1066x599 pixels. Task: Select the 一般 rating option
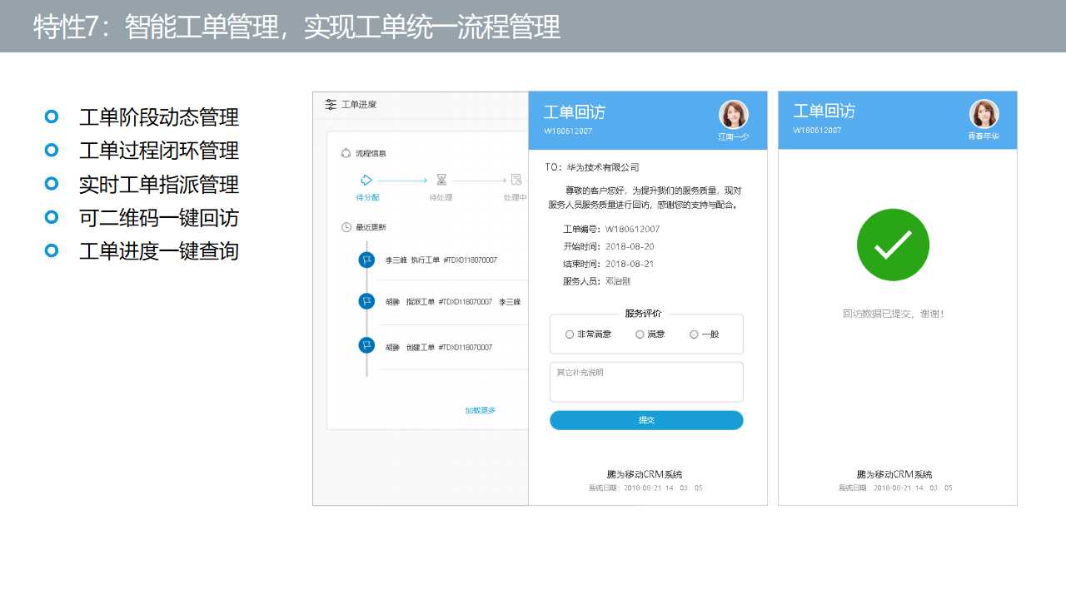click(694, 334)
